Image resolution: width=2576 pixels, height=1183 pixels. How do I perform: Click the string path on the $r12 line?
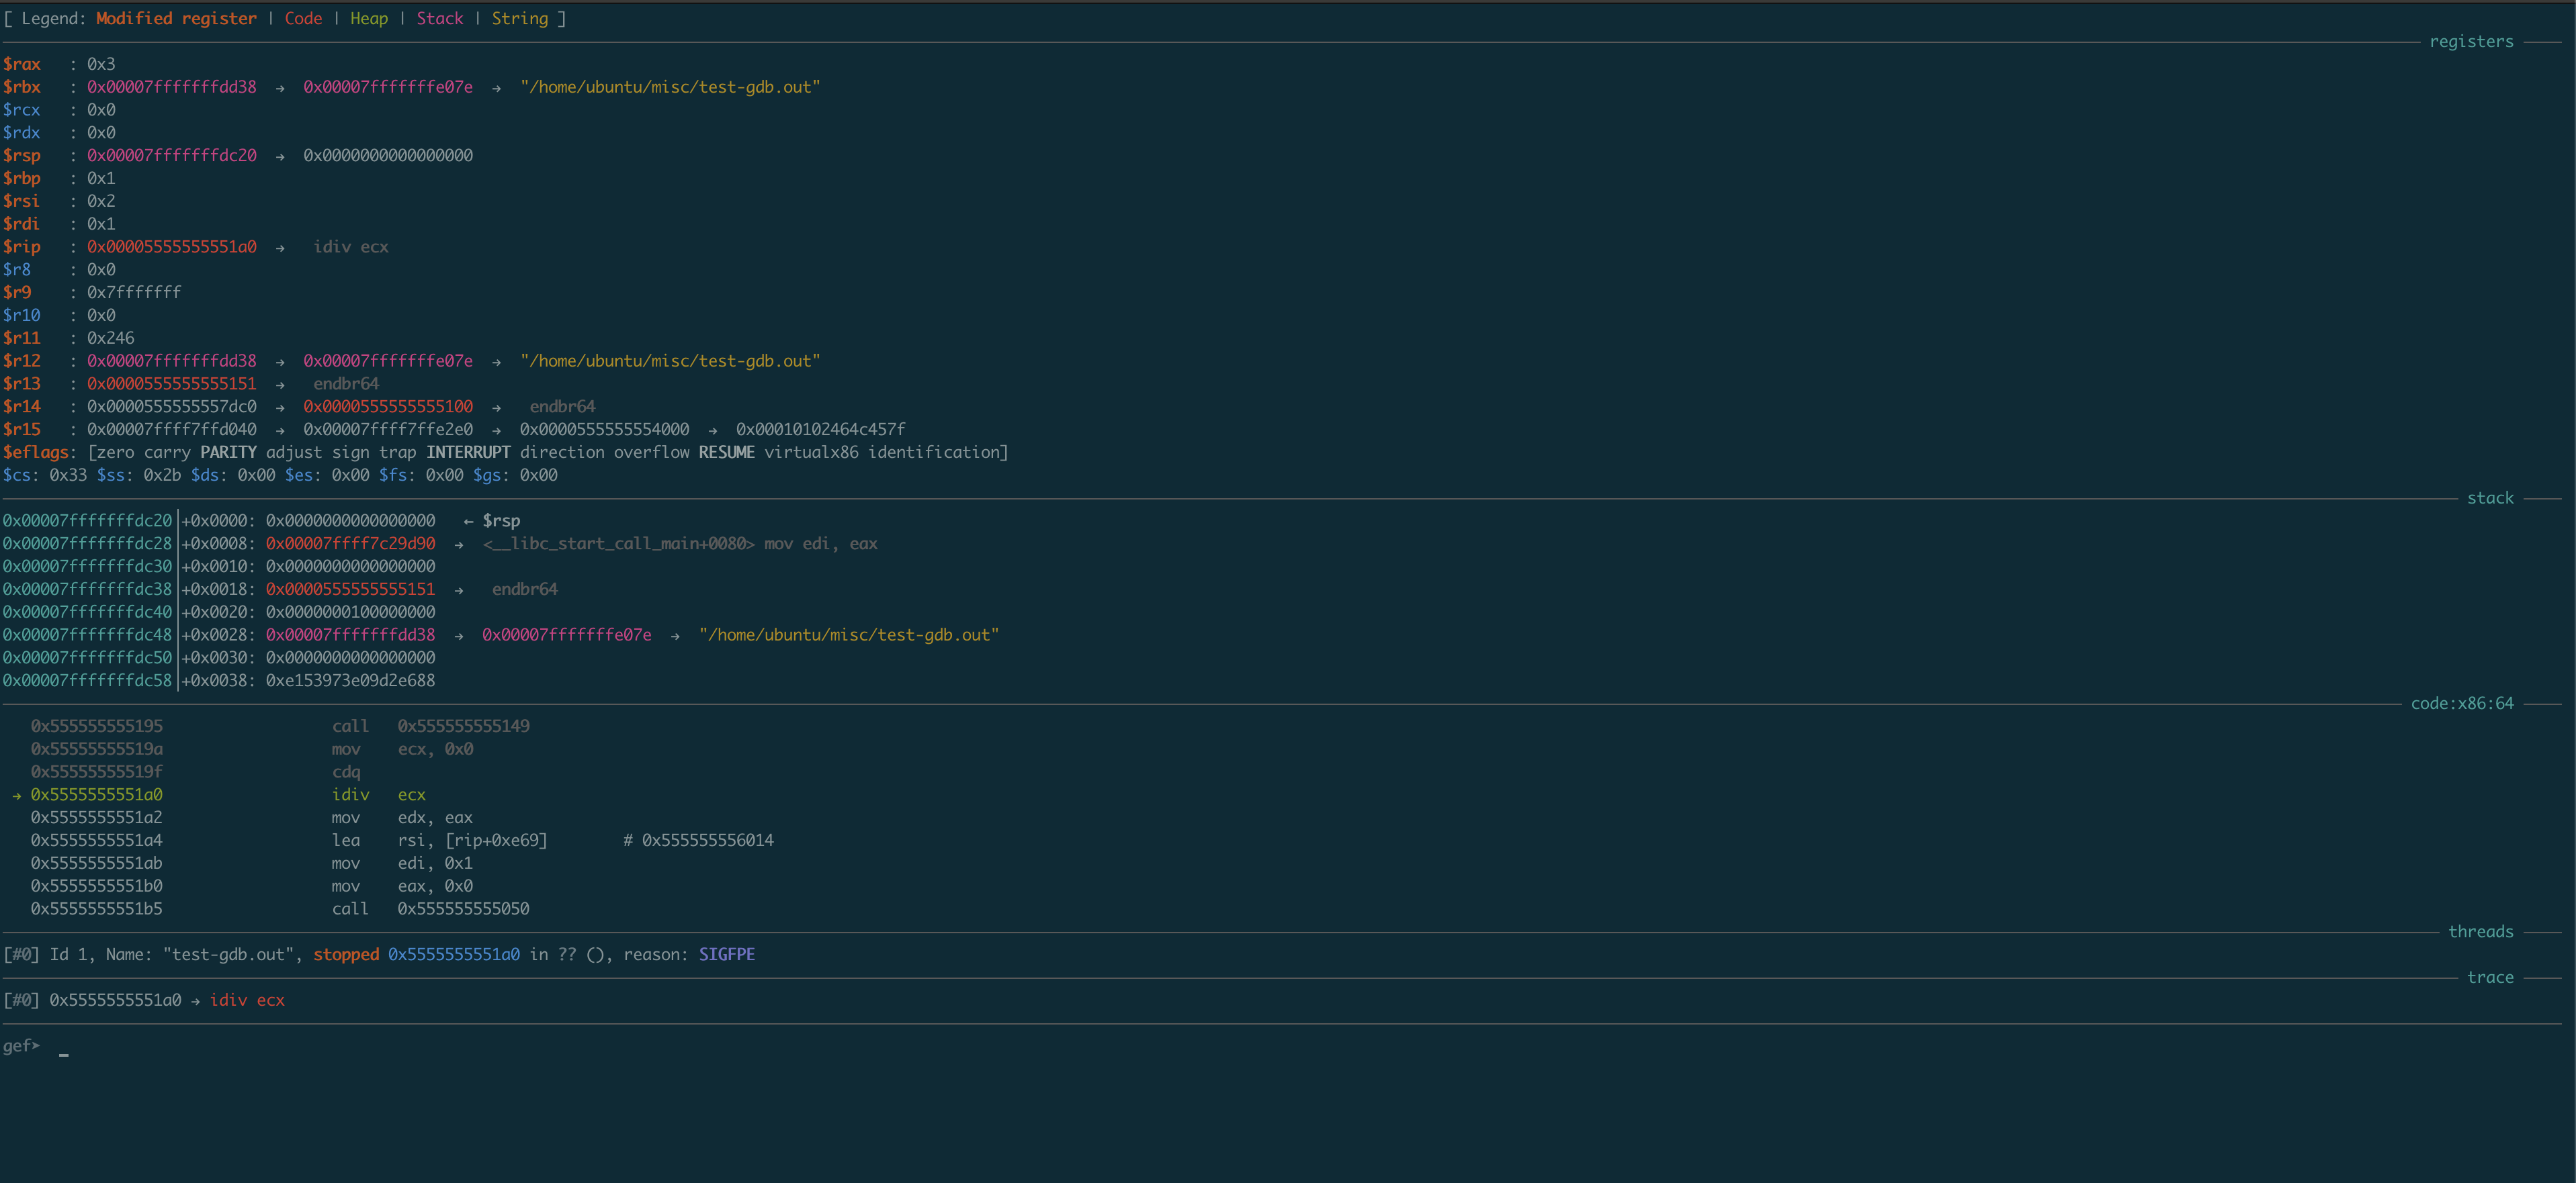tap(670, 361)
